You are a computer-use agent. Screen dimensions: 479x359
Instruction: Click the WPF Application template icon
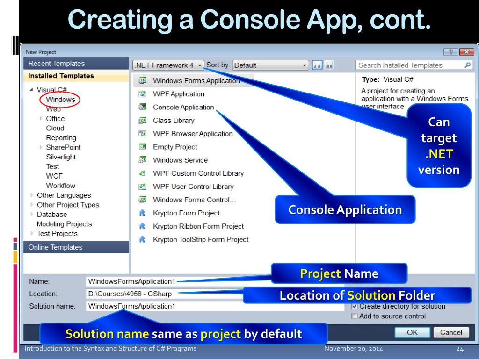142,94
